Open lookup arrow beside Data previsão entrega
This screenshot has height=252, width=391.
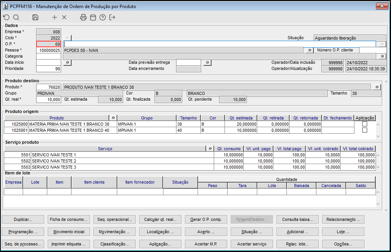pyautogui.click(x=207, y=62)
